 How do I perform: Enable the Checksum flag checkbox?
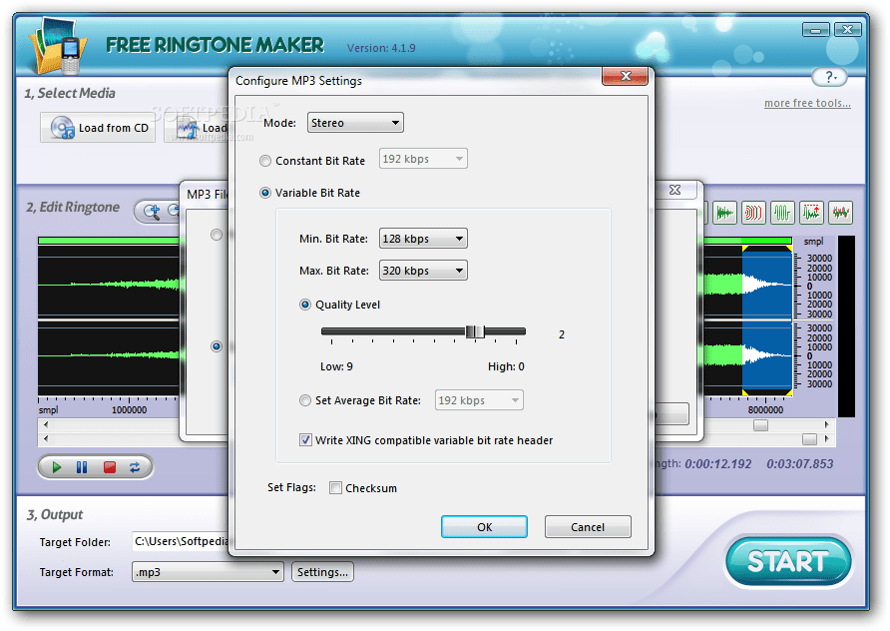(x=336, y=488)
